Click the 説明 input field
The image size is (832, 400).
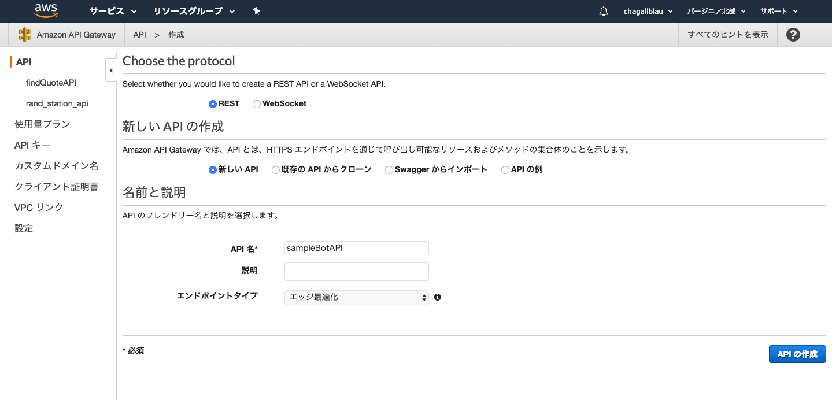pyautogui.click(x=357, y=272)
